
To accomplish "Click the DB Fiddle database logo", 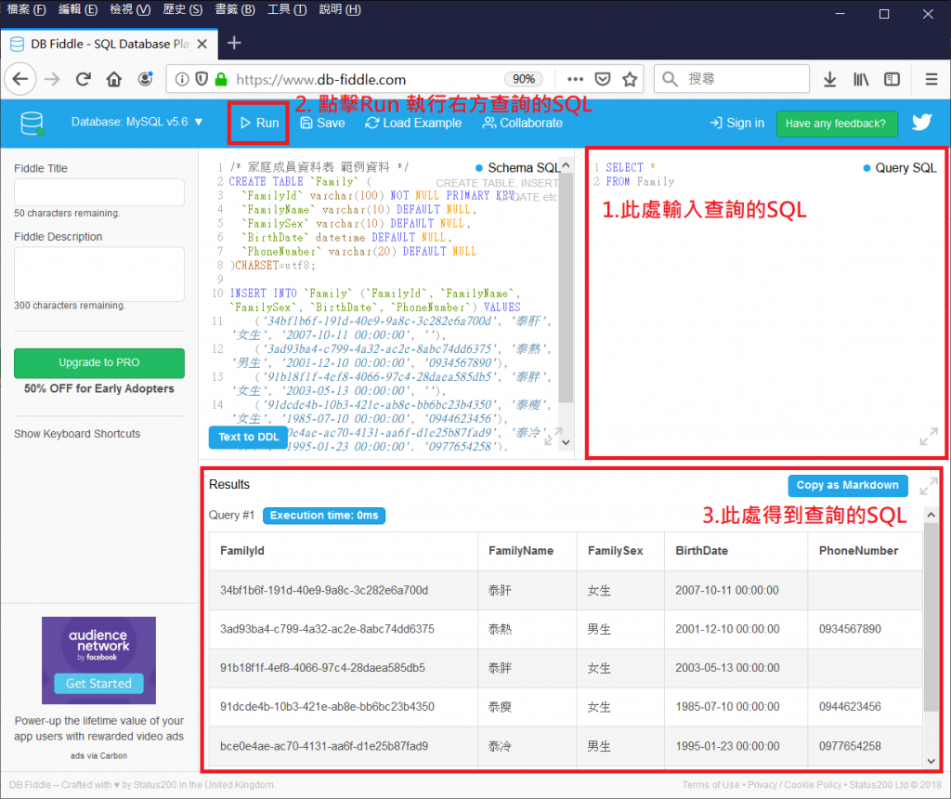I will pyautogui.click(x=33, y=124).
